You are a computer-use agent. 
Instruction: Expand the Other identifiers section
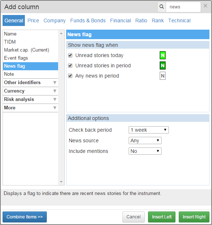click(30, 83)
